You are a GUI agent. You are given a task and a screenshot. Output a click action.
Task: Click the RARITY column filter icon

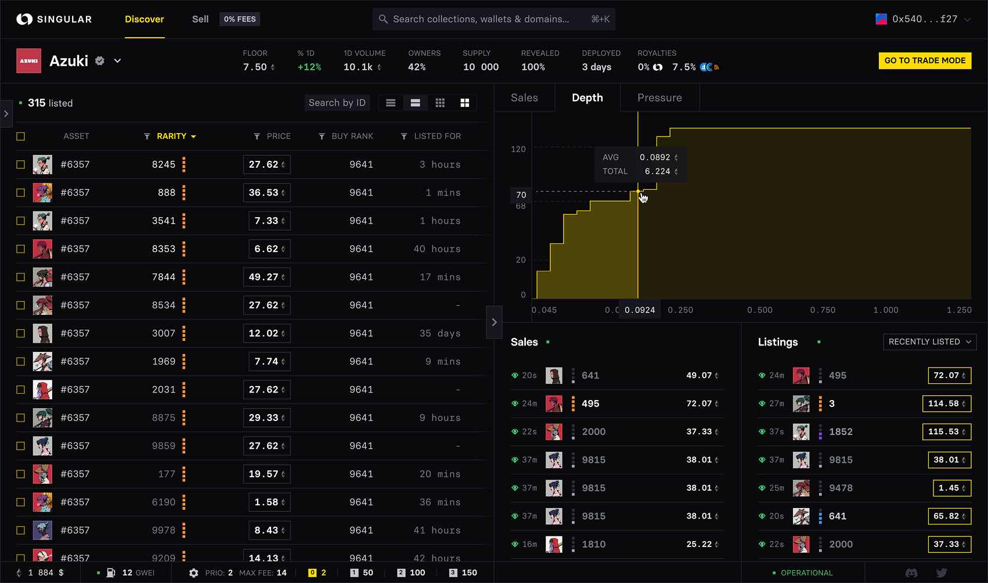click(147, 136)
